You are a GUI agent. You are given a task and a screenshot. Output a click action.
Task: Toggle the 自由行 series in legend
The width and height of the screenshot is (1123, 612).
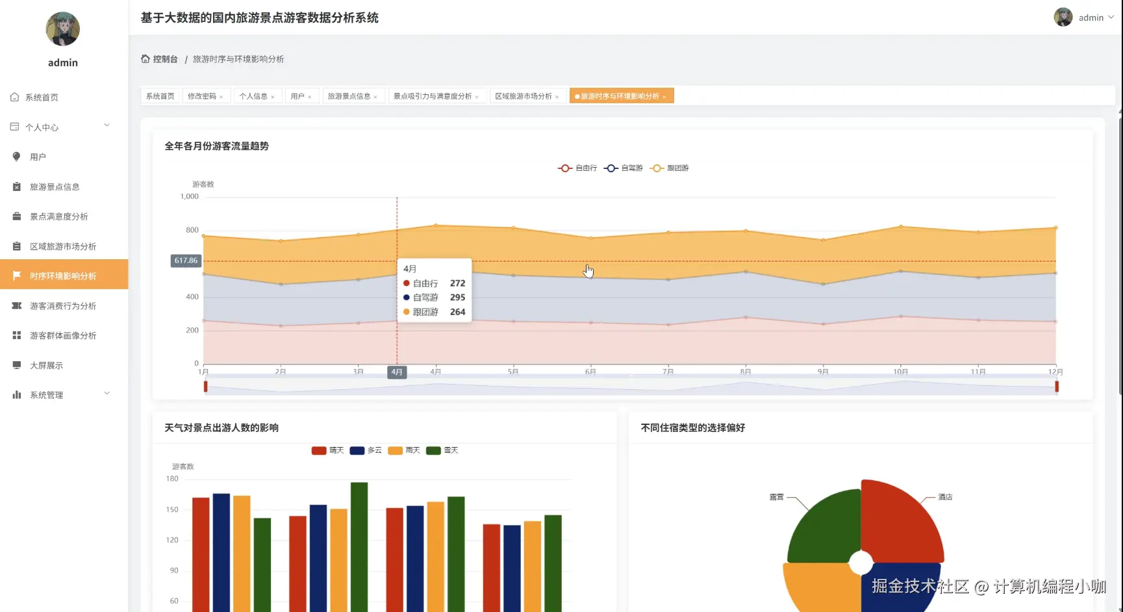coord(577,168)
